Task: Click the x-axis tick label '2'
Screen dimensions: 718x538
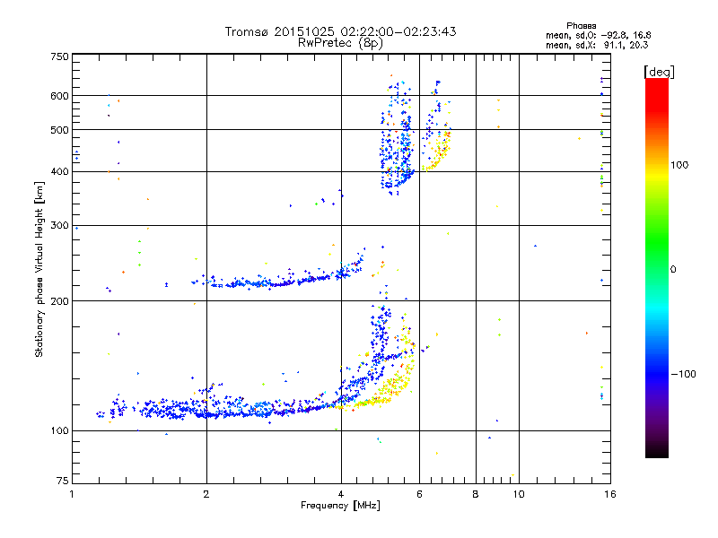Action: click(x=206, y=494)
